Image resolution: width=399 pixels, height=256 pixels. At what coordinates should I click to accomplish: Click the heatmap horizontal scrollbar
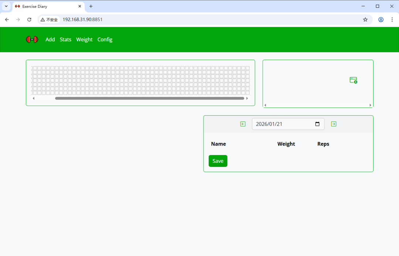(x=150, y=98)
